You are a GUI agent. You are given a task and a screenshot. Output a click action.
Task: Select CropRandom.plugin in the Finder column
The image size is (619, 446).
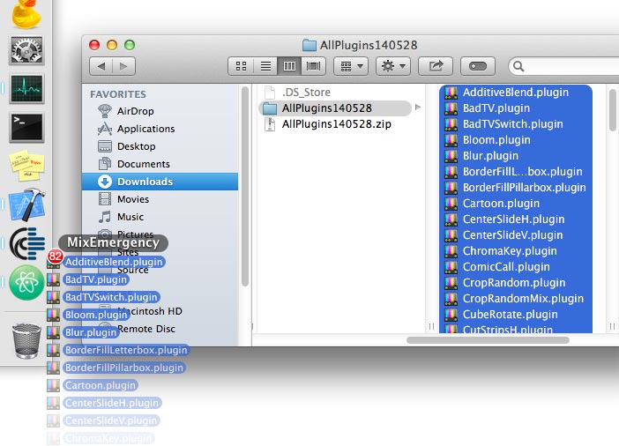(x=516, y=283)
